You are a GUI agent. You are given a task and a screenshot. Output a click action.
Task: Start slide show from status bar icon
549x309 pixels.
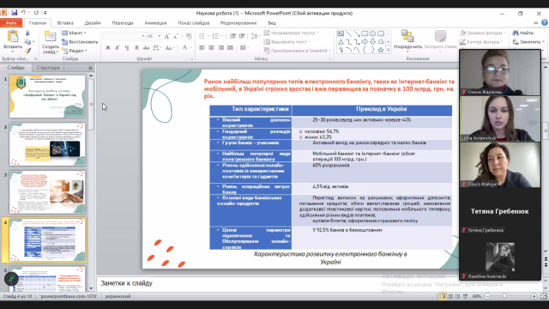pyautogui.click(x=465, y=296)
